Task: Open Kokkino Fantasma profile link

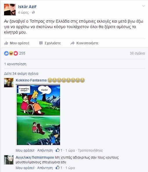Action: click(31, 80)
